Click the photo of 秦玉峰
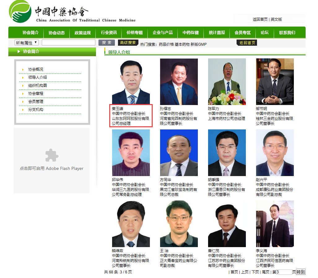 click(x=131, y=81)
